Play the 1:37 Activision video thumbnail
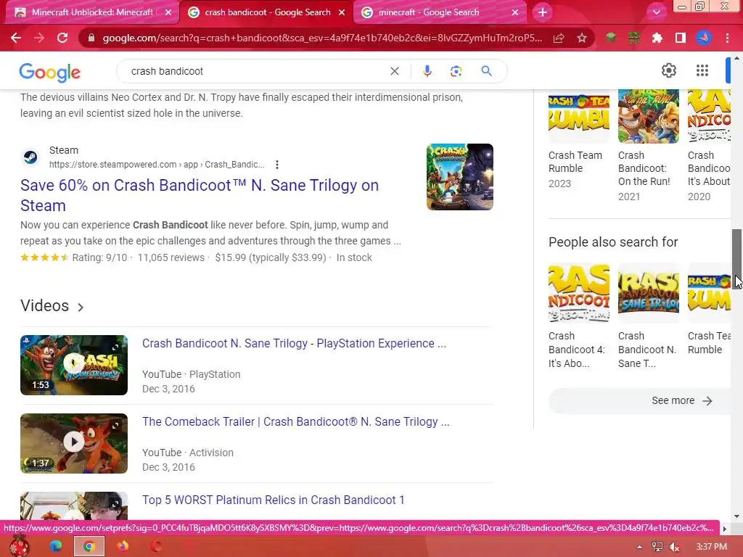The height and width of the screenshot is (557, 743). click(x=74, y=443)
